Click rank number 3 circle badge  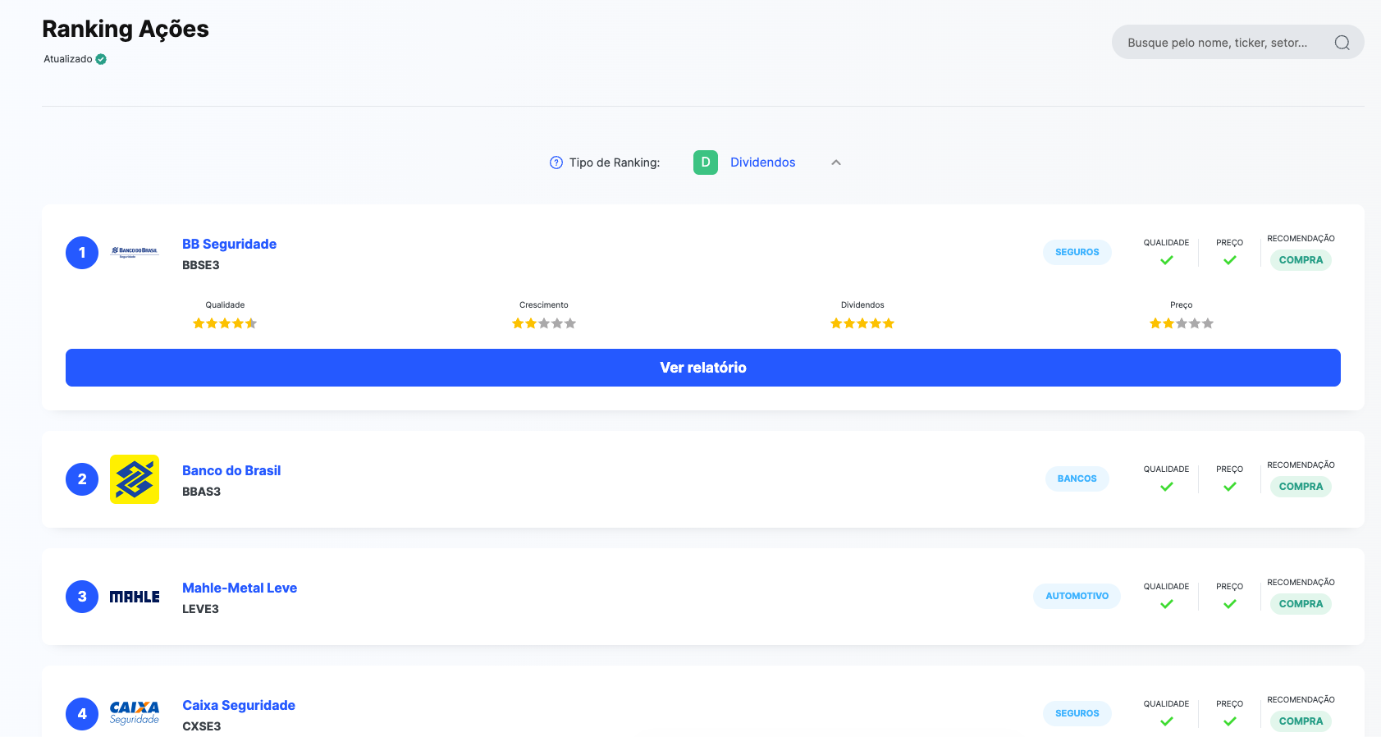coord(82,597)
